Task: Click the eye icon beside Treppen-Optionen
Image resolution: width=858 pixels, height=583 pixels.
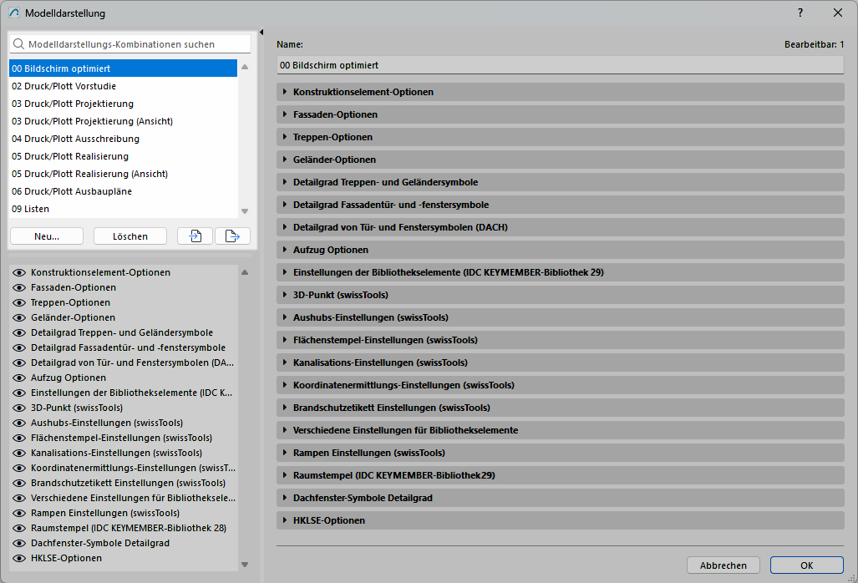Action: pyautogui.click(x=19, y=302)
